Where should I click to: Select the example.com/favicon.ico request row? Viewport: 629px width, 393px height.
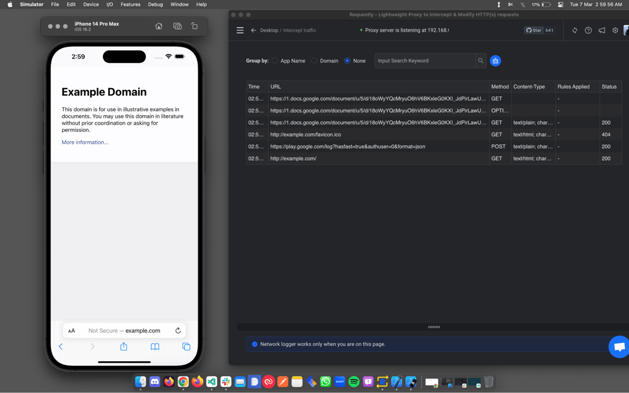click(x=434, y=135)
